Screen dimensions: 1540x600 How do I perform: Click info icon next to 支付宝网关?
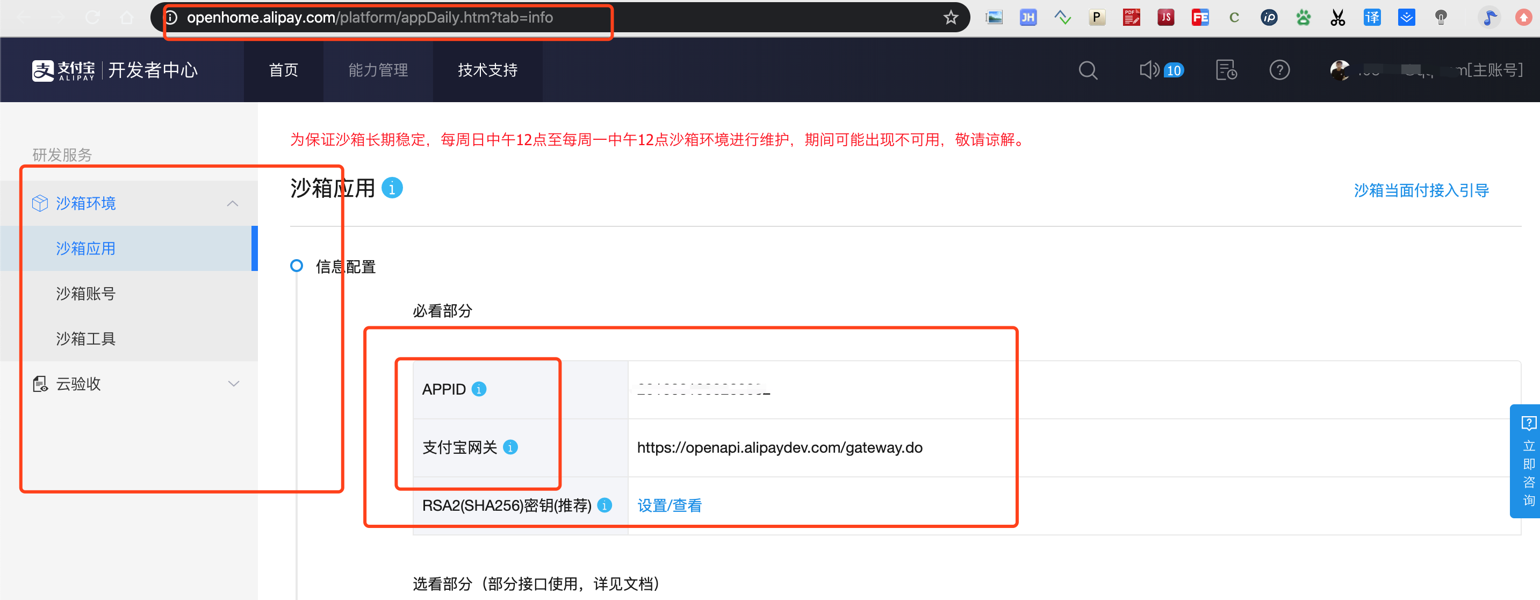[510, 447]
